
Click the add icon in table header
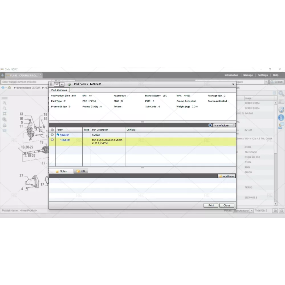pos(52,130)
